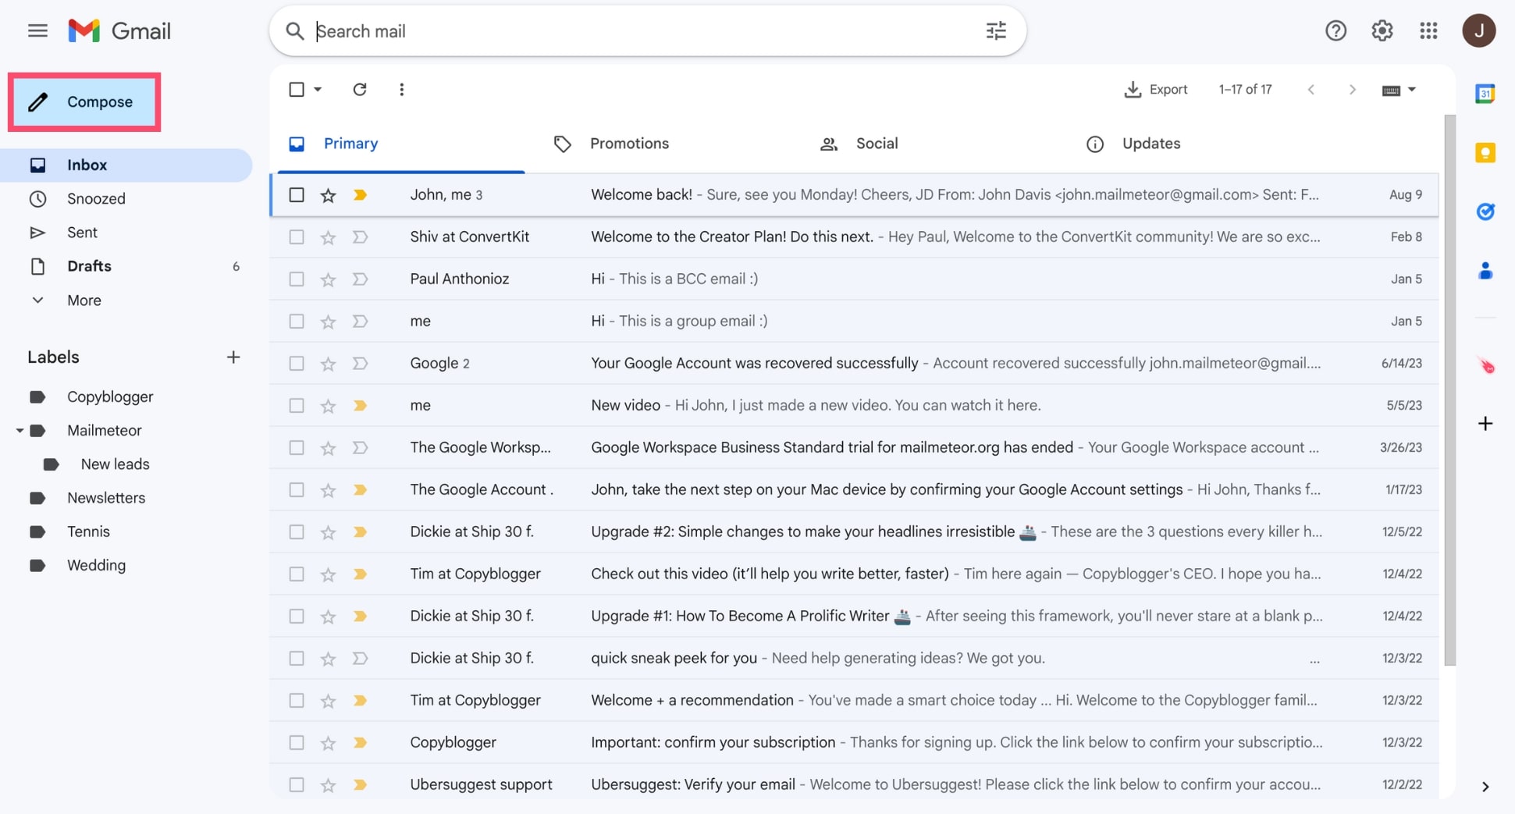Tick the Google account recovered email checkbox
The height and width of the screenshot is (814, 1515).
(x=297, y=364)
